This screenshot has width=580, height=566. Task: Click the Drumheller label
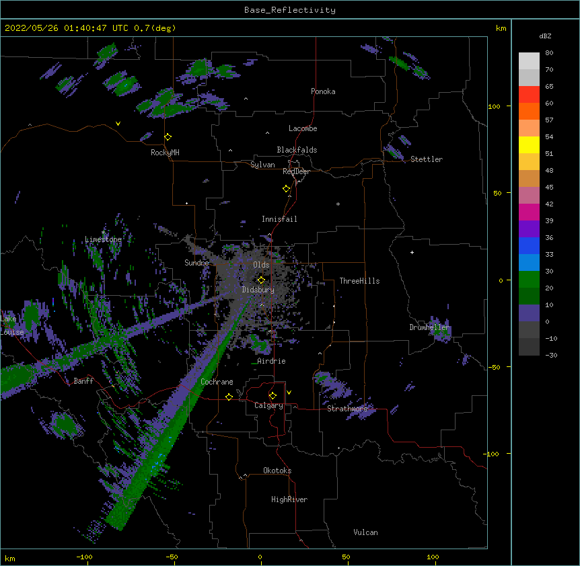coord(429,327)
